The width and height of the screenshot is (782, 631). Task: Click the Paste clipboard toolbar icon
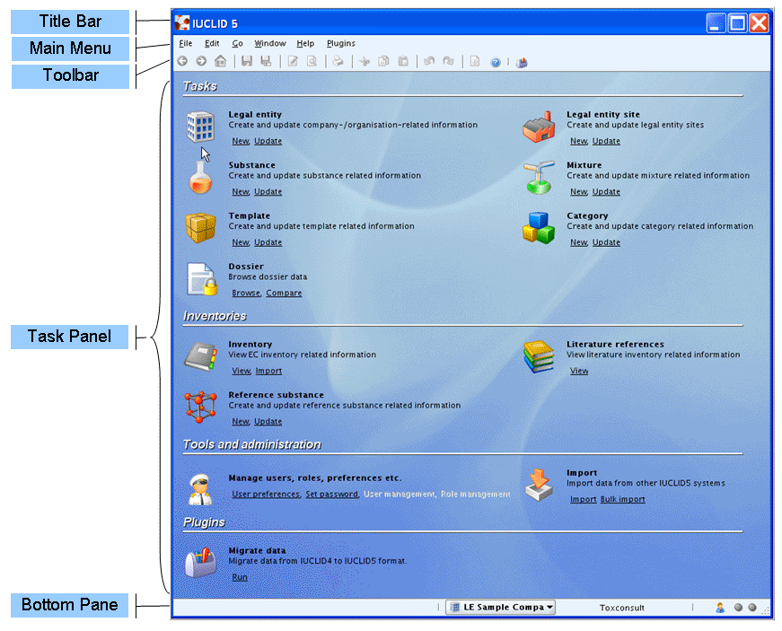tap(403, 62)
